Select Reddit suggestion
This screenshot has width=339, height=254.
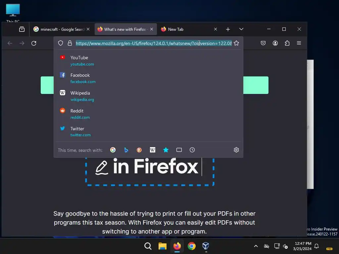coord(148,114)
